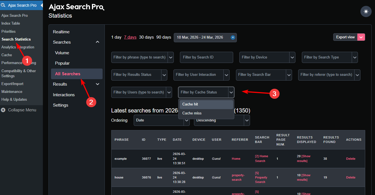Open the Export view dropdown arrow
The image size is (375, 195).
pyautogui.click(x=361, y=37)
